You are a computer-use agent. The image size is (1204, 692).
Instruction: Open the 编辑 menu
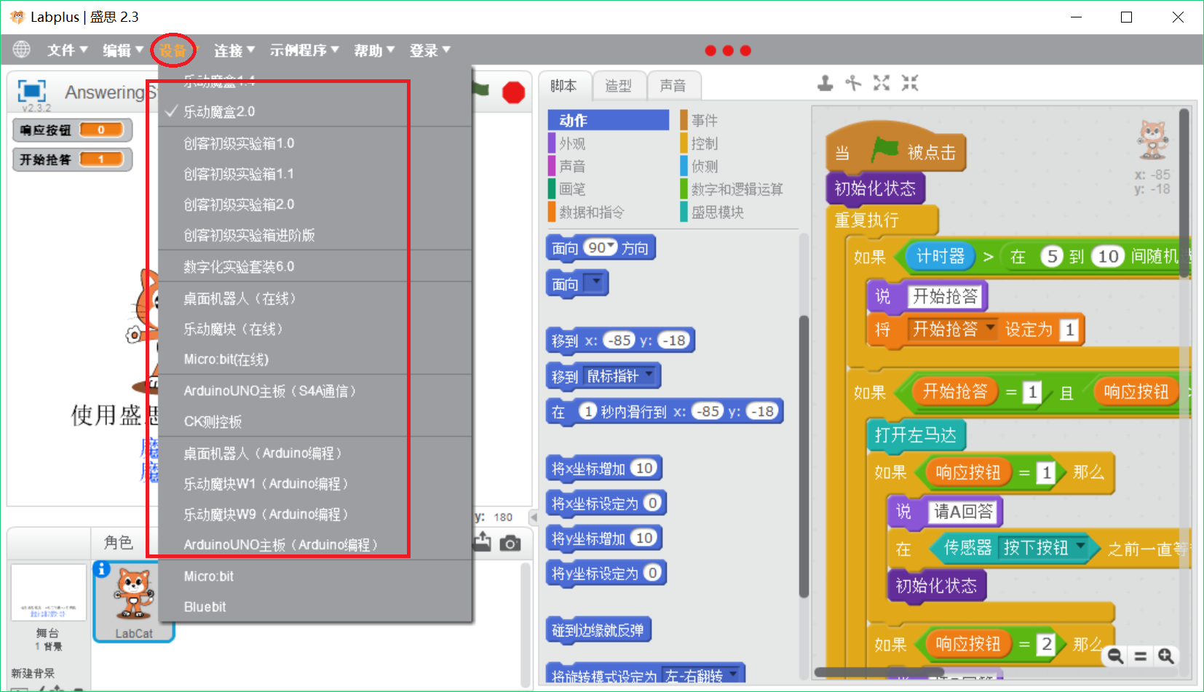[122, 50]
